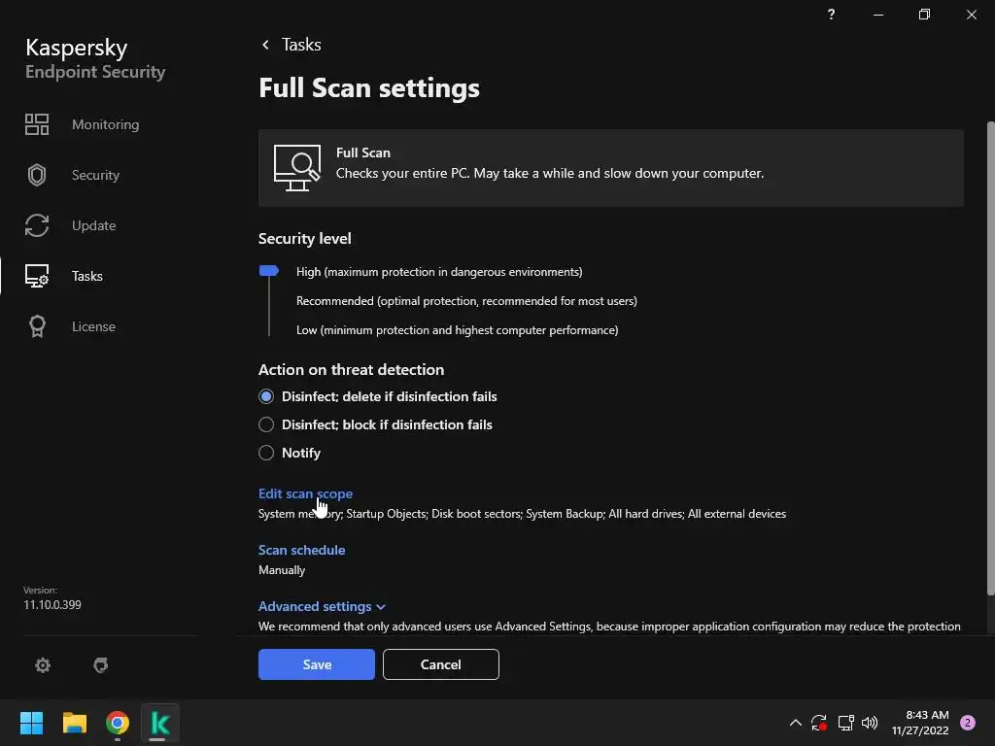Open the Scan schedule link
995x746 pixels.
301,550
